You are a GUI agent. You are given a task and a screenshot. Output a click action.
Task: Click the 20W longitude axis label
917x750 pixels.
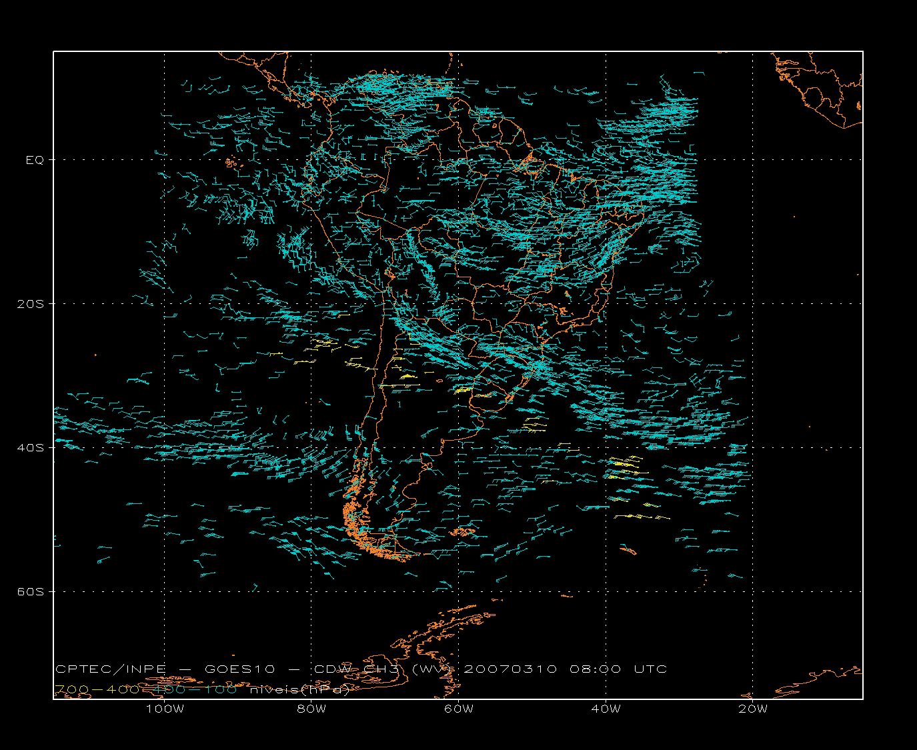pos(753,709)
